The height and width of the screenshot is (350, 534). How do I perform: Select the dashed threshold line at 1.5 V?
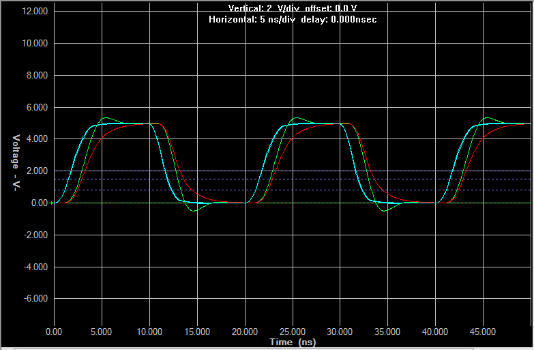tap(293, 179)
